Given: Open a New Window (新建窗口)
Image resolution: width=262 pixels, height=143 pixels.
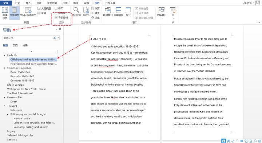Looking at the screenshot, I should pyautogui.click(x=108, y=12).
